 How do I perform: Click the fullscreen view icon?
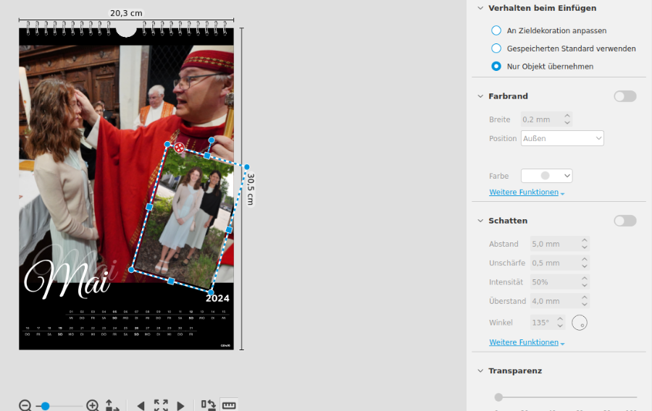pos(161,406)
